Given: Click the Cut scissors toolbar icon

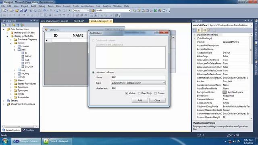Looking at the screenshot, I should pyautogui.click(x=31, y=10).
